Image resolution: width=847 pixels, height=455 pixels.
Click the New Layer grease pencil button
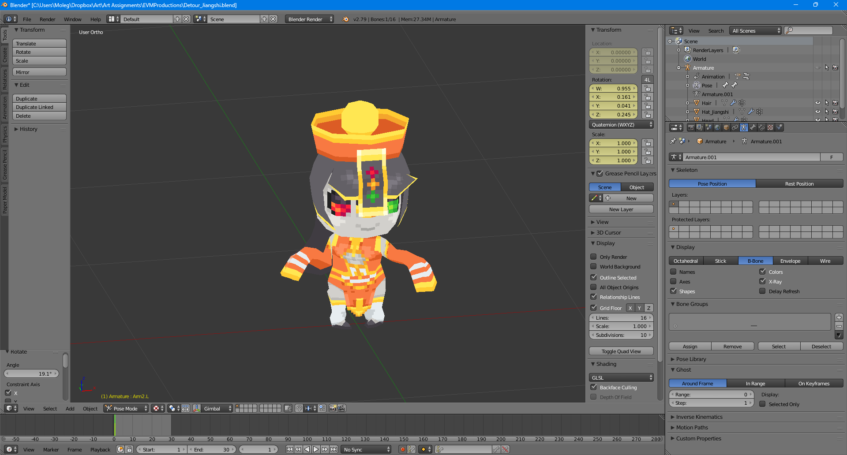621,209
